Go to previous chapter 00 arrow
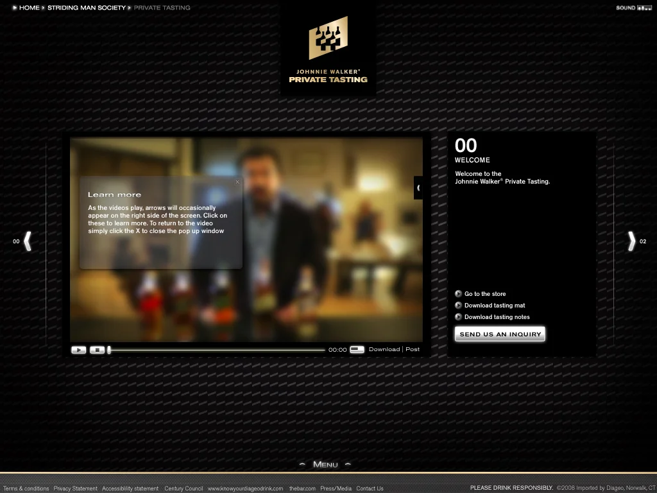657x493 pixels. click(28, 241)
